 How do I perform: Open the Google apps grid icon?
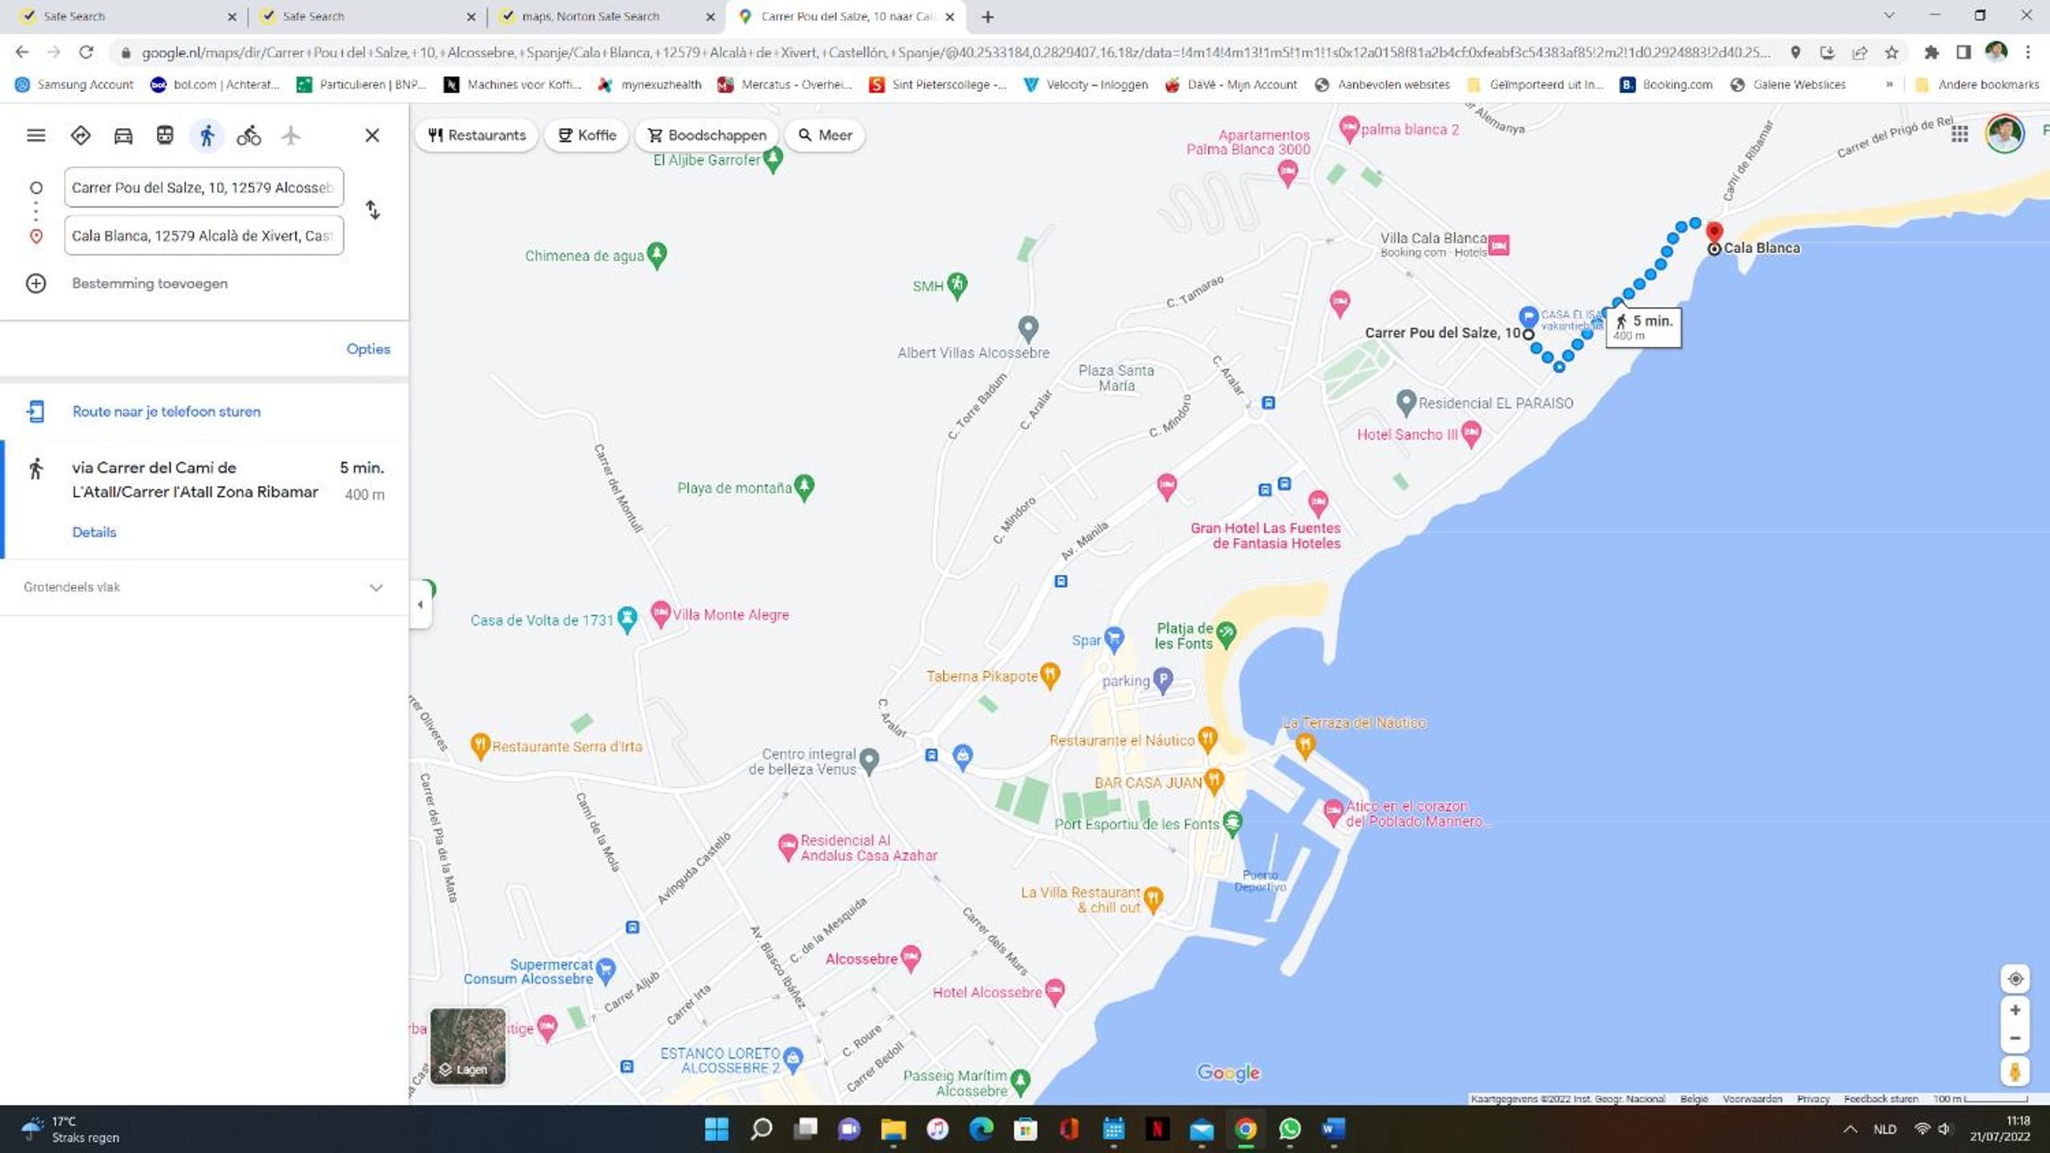coord(1959,135)
